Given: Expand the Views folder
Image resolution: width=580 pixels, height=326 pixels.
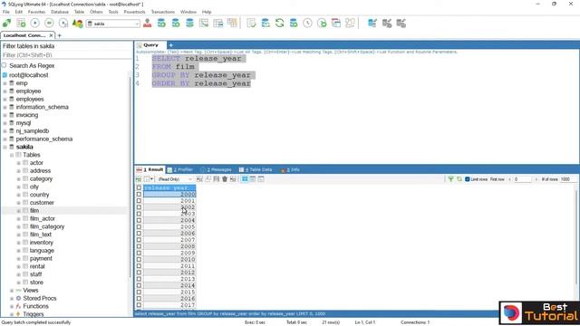Looking at the screenshot, I should 12,291.
